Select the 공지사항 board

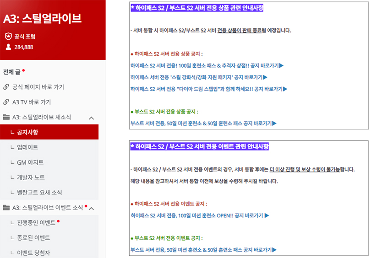49,132
